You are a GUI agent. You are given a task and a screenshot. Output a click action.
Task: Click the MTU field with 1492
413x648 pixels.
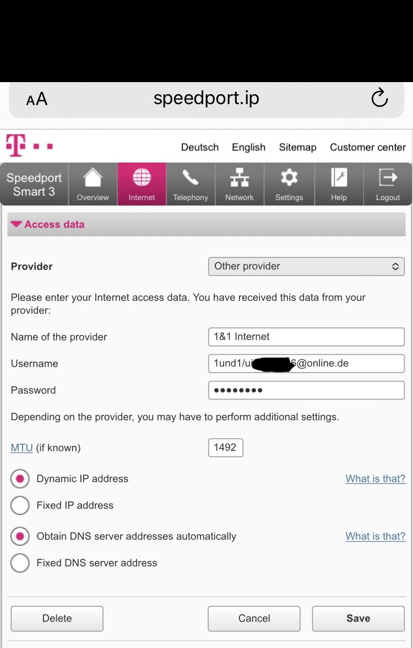click(225, 447)
